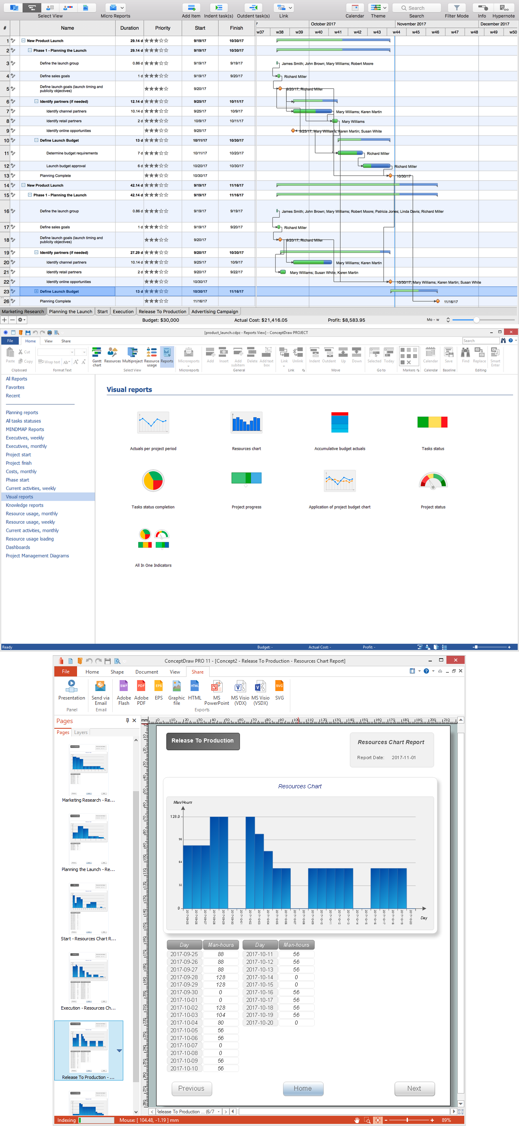
Task: Click the Next button on the report page
Action: (414, 1088)
